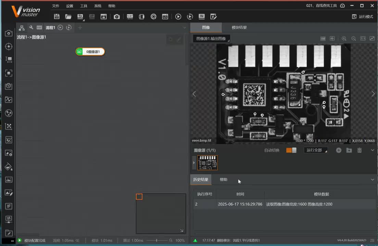Select the PCB image thumbnail
Image resolution: width=378 pixels, height=246 pixels.
tap(207, 163)
